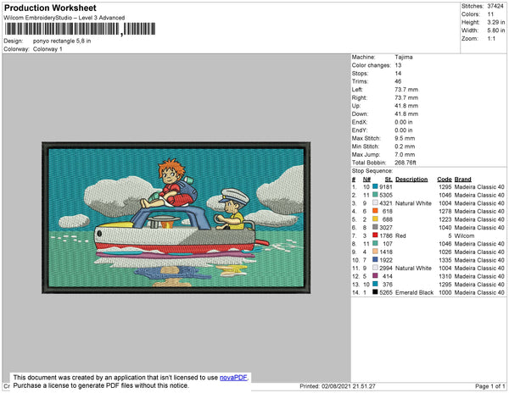Click the barcode under the worksheet title
The image size is (509, 393).
[x=80, y=29]
